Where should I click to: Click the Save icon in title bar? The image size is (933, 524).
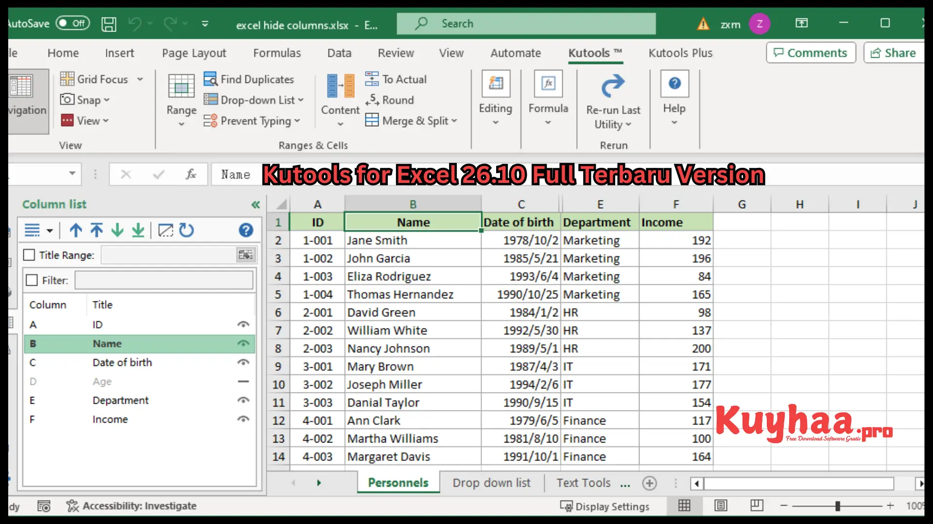click(x=109, y=24)
